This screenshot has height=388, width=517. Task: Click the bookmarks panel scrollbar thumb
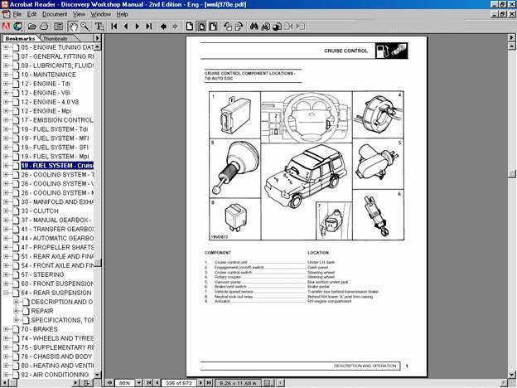click(x=98, y=264)
